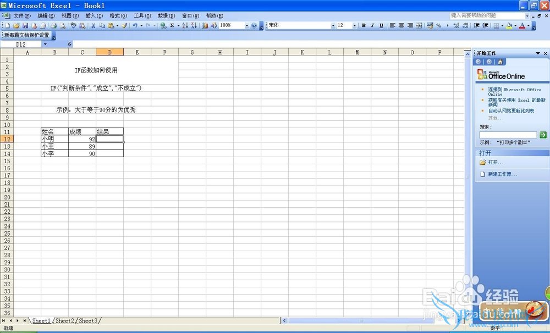Apply the yellow Fill Color bucket
This screenshot has width=550, height=333.
click(509, 26)
